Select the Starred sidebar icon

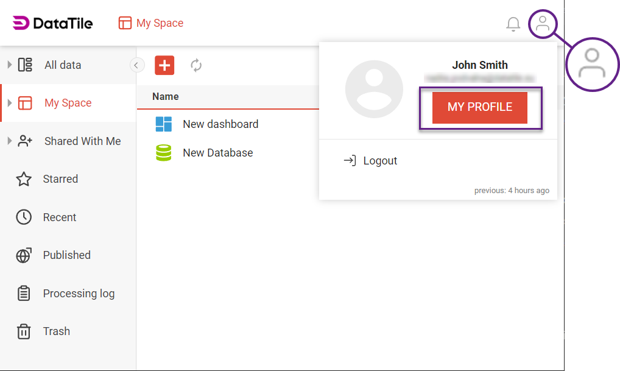coord(24,178)
